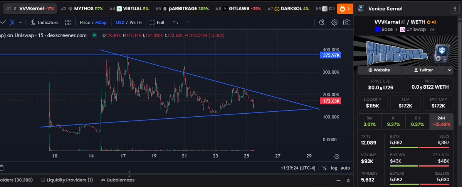Viewport: 462px width, 187px height.
Task: Enter Full screen chart mode
Action: click(157, 22)
